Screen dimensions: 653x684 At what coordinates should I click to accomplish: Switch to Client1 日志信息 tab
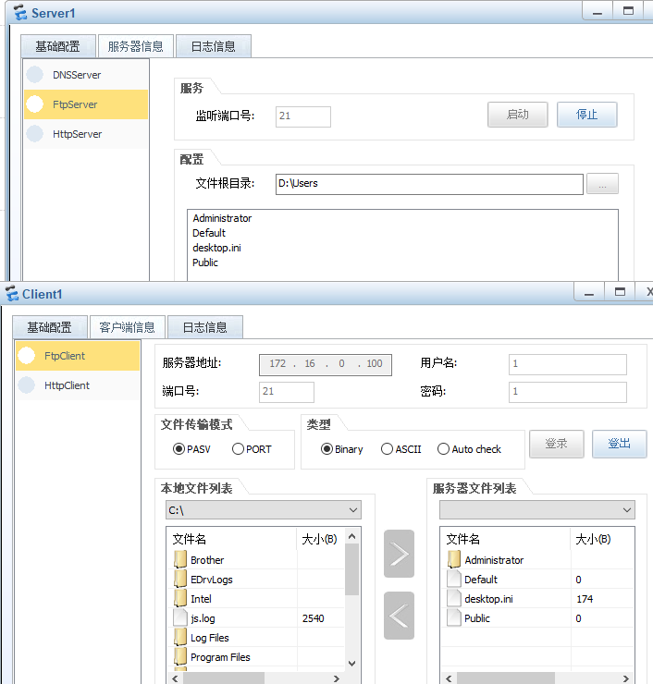pyautogui.click(x=205, y=327)
